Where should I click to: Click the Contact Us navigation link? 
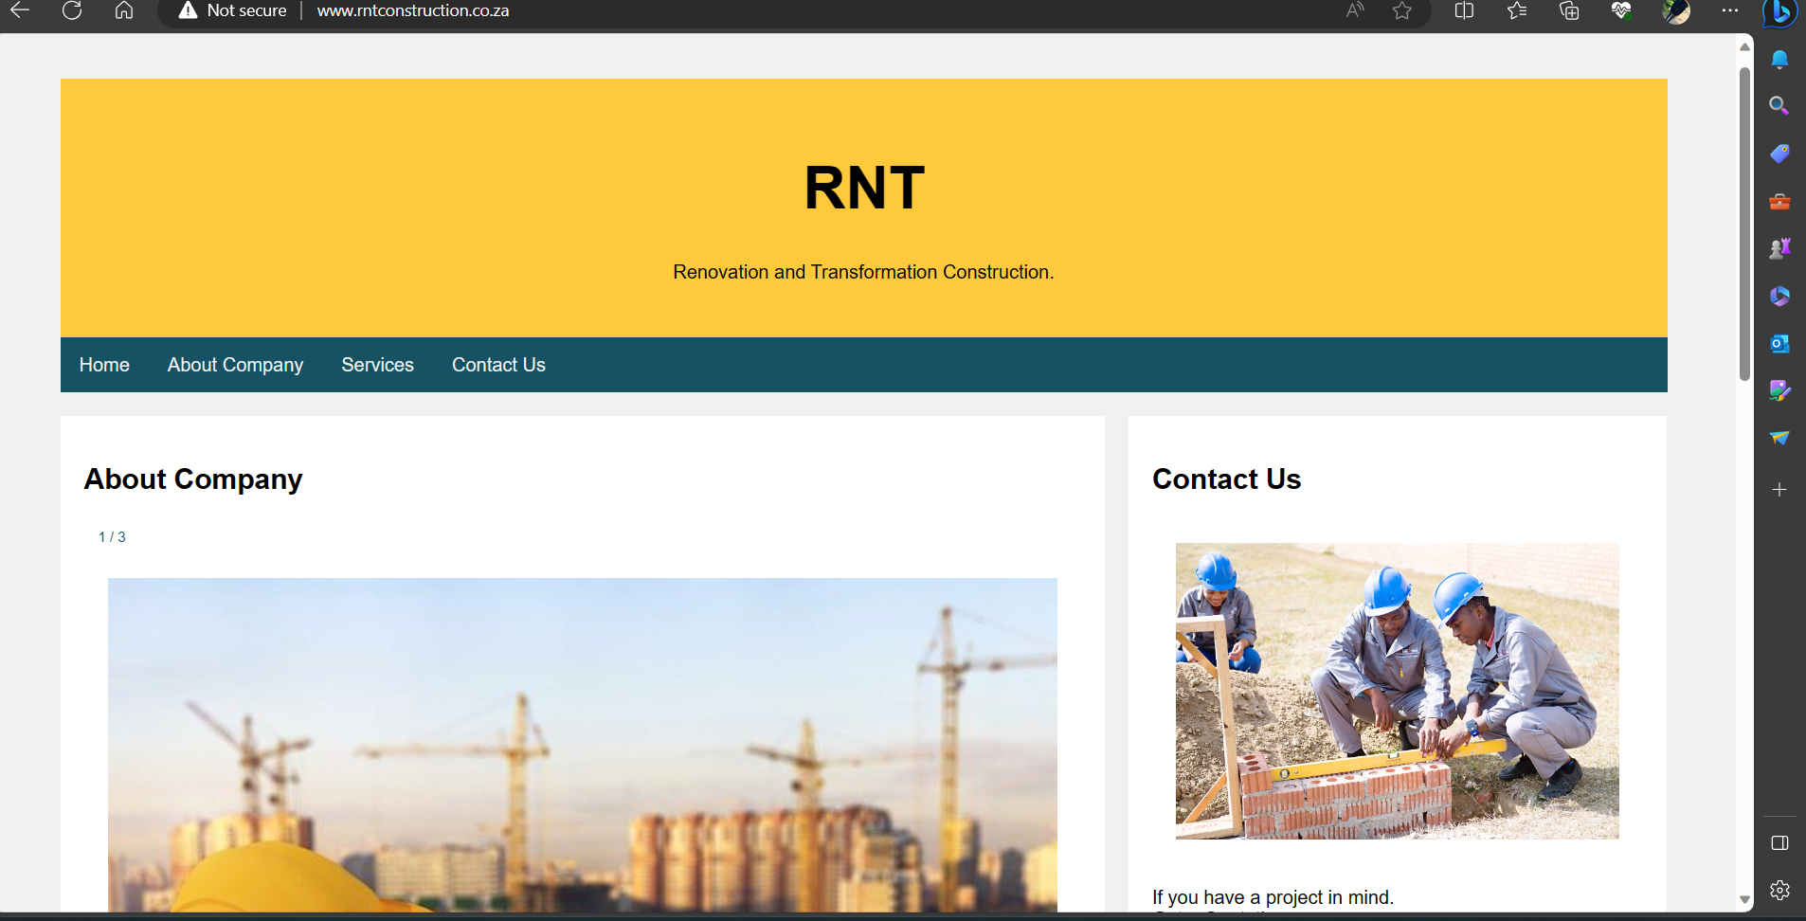coord(498,364)
